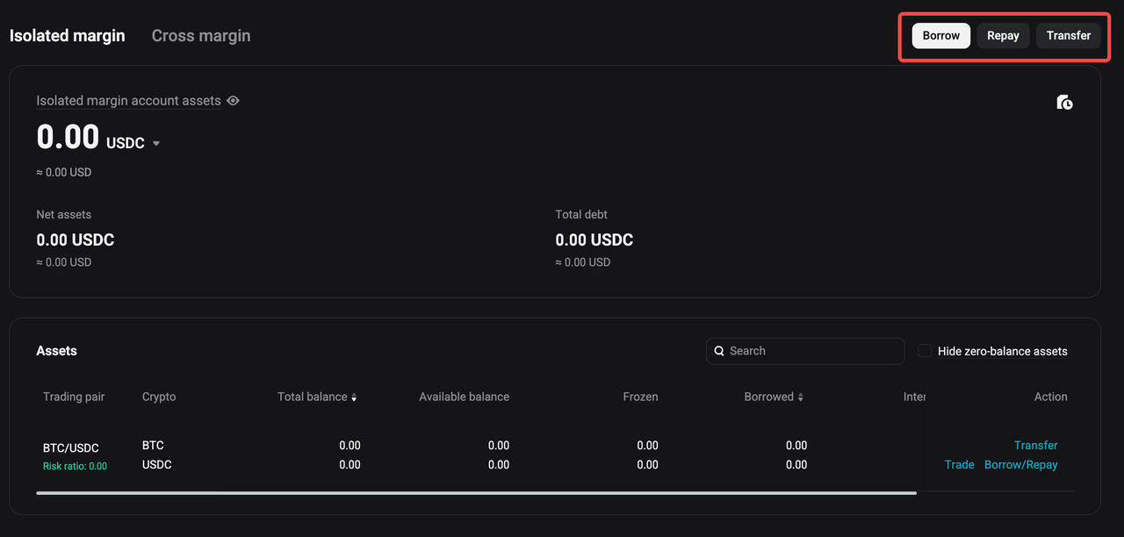Click the horizontal table scrollbar
Screen dimensions: 1124x537
click(x=477, y=493)
